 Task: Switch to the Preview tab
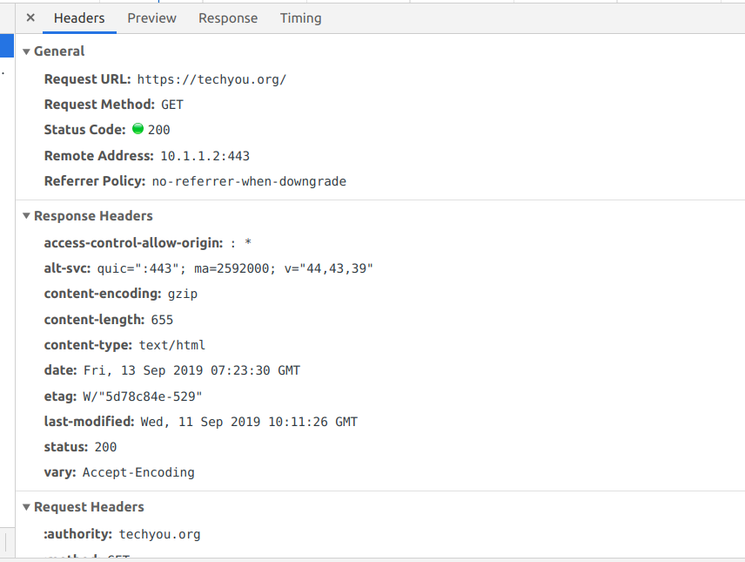click(x=151, y=17)
